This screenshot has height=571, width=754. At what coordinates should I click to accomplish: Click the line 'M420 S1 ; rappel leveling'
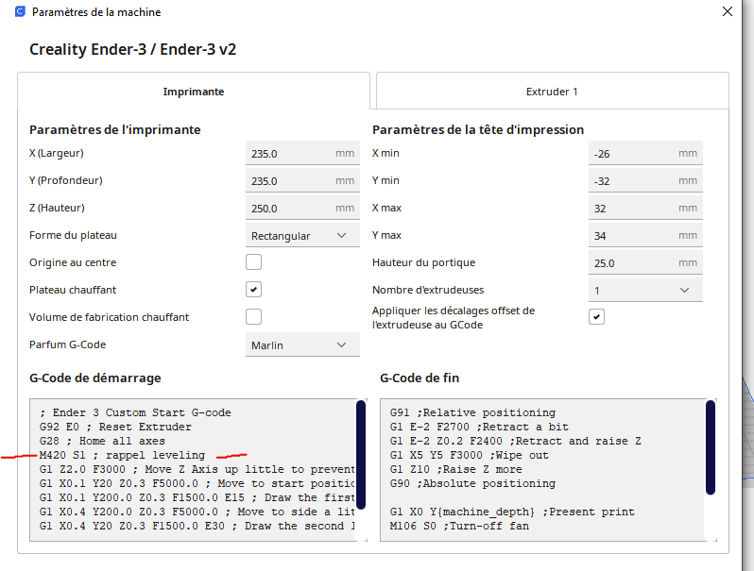(x=122, y=455)
